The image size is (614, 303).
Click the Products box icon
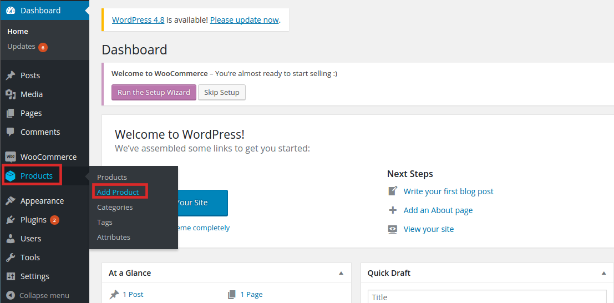point(11,176)
